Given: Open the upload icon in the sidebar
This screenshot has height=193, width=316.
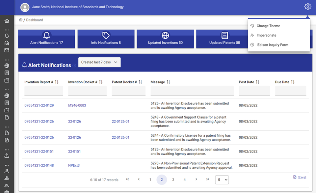Looking at the screenshot, I should point(7,155).
